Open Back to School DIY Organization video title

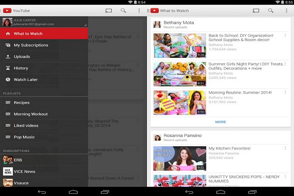(x=241, y=38)
